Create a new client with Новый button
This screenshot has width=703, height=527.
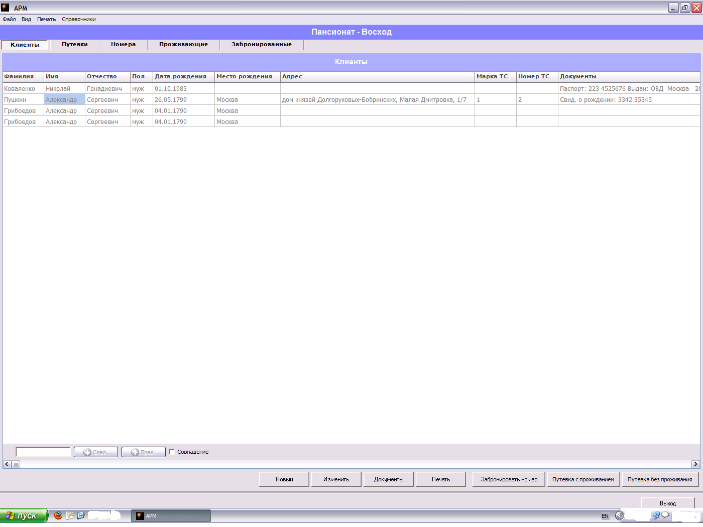(x=284, y=479)
